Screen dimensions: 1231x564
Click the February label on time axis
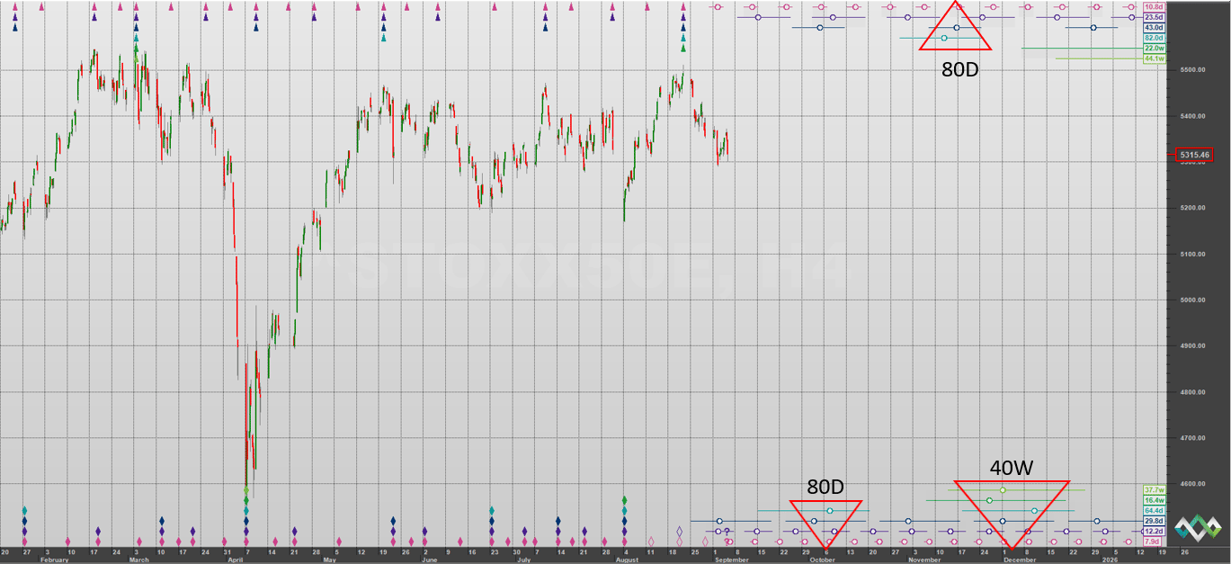55,560
